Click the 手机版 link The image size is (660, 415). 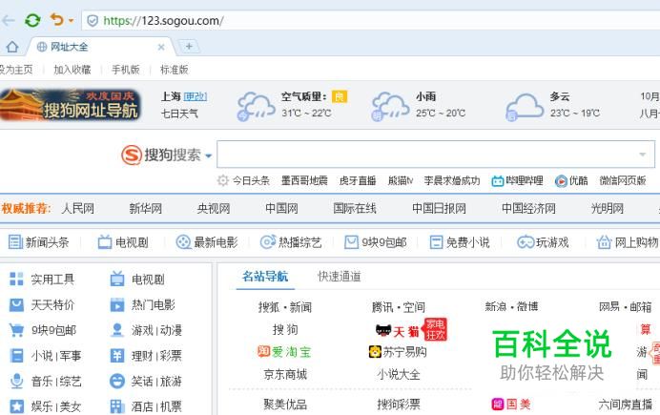click(126, 70)
